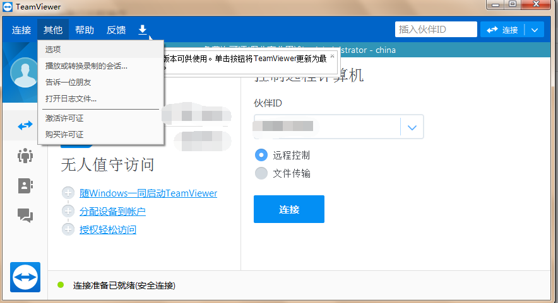The image size is (558, 303).
Task: Select the 文件传输 radio button
Action: click(261, 173)
